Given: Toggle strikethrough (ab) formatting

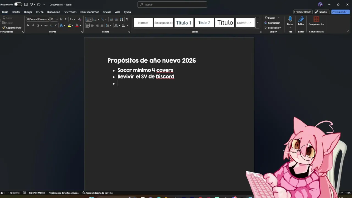Looking at the screenshot, I should click(46, 25).
